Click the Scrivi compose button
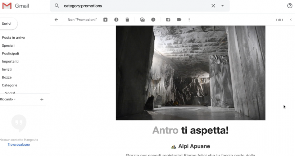This screenshot has width=295, height=156. pyautogui.click(x=7, y=24)
